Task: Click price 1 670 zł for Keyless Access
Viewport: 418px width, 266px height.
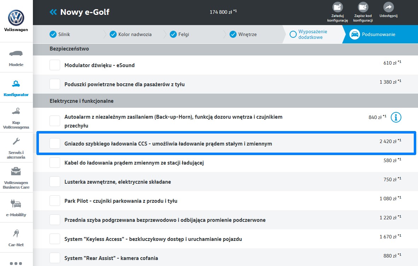Action: tap(390, 237)
